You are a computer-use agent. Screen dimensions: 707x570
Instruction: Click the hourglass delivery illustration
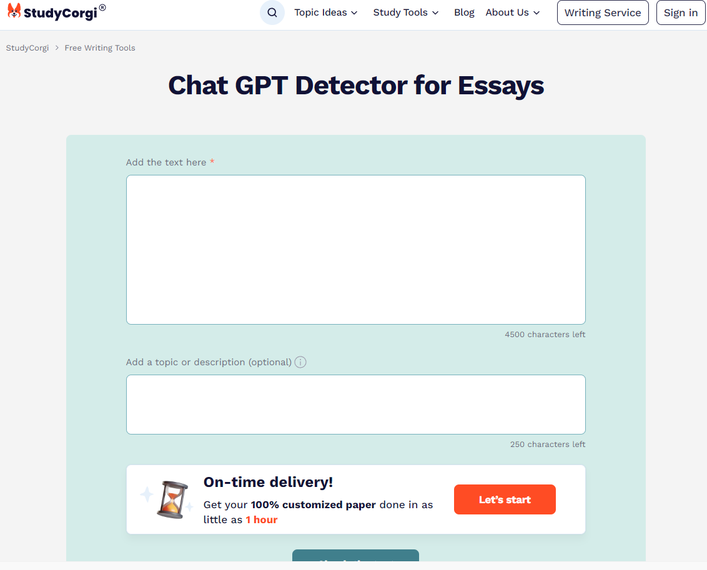[172, 499]
